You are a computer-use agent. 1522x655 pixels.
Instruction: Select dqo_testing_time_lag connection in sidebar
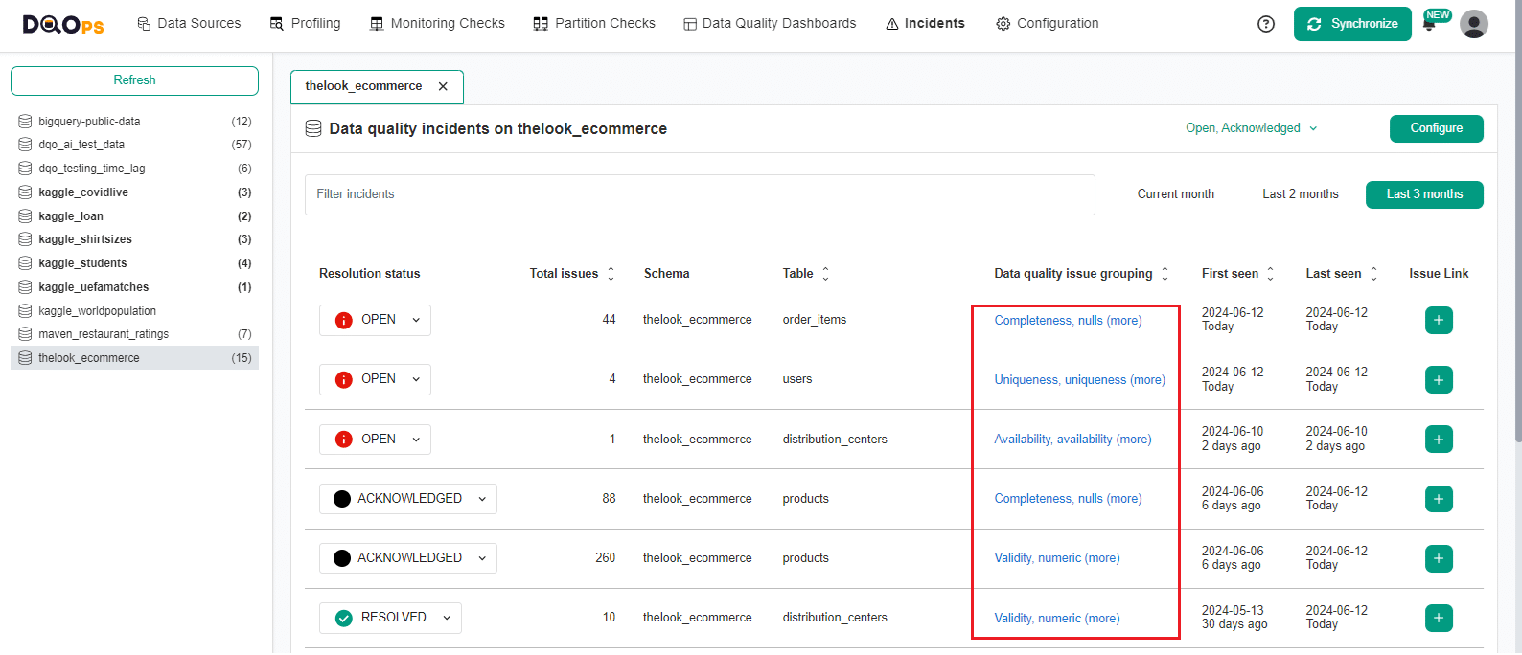(134, 169)
